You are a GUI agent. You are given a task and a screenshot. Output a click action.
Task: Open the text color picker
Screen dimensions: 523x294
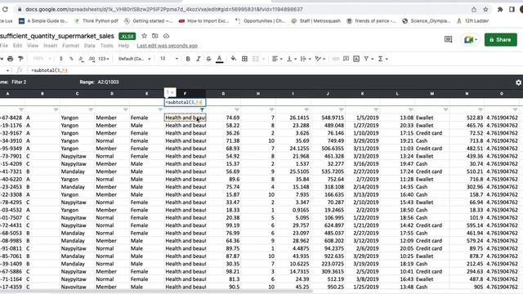click(x=219, y=59)
